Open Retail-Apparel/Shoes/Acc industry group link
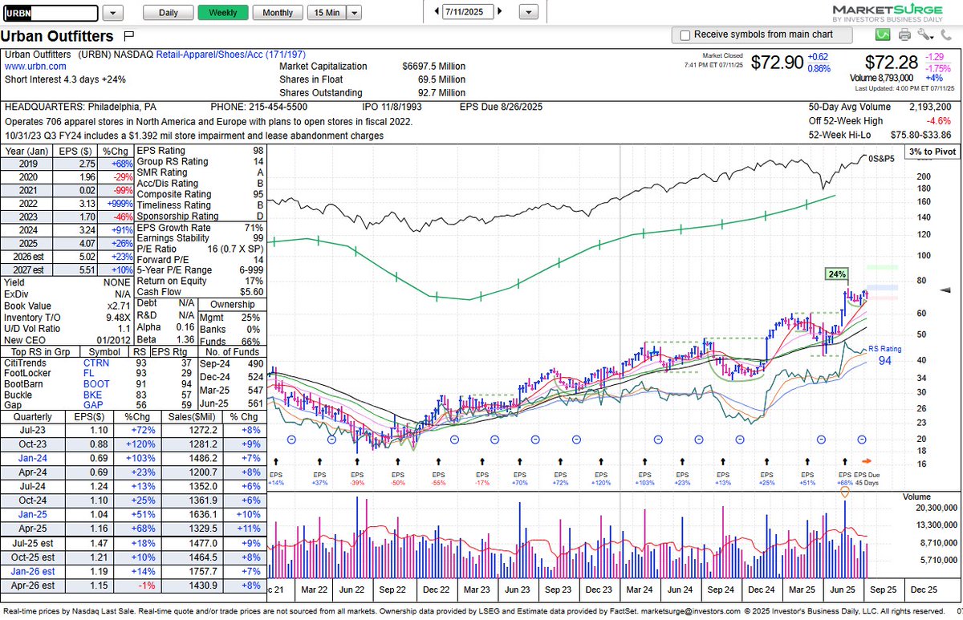The image size is (963, 620). [231, 55]
